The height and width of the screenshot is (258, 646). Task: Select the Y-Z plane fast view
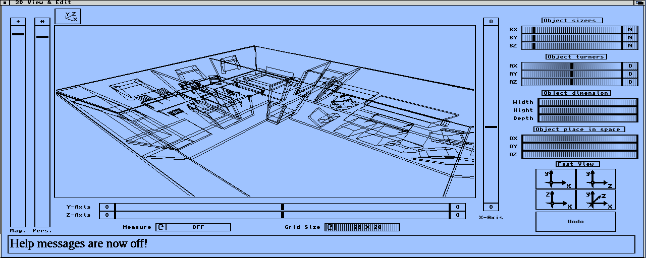(596, 179)
